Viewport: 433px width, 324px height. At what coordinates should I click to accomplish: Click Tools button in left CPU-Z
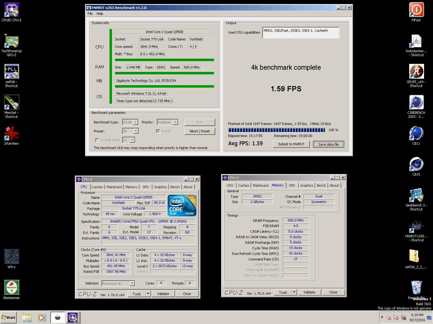click(137, 294)
